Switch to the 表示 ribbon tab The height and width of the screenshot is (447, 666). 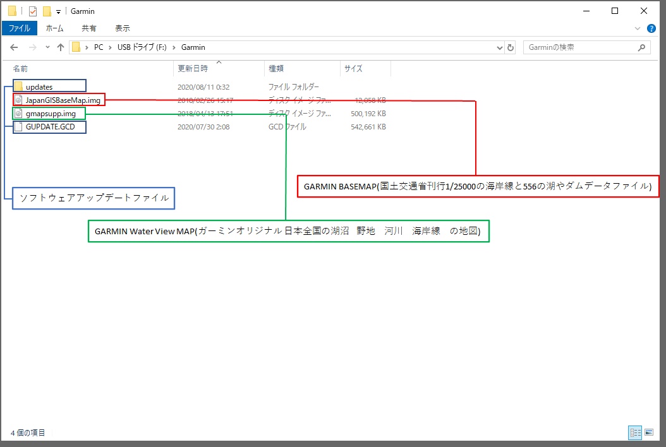coord(123,28)
